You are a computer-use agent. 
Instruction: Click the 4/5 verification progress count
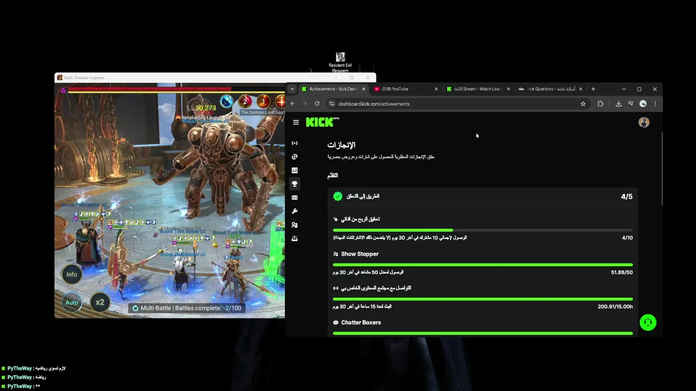coord(626,197)
